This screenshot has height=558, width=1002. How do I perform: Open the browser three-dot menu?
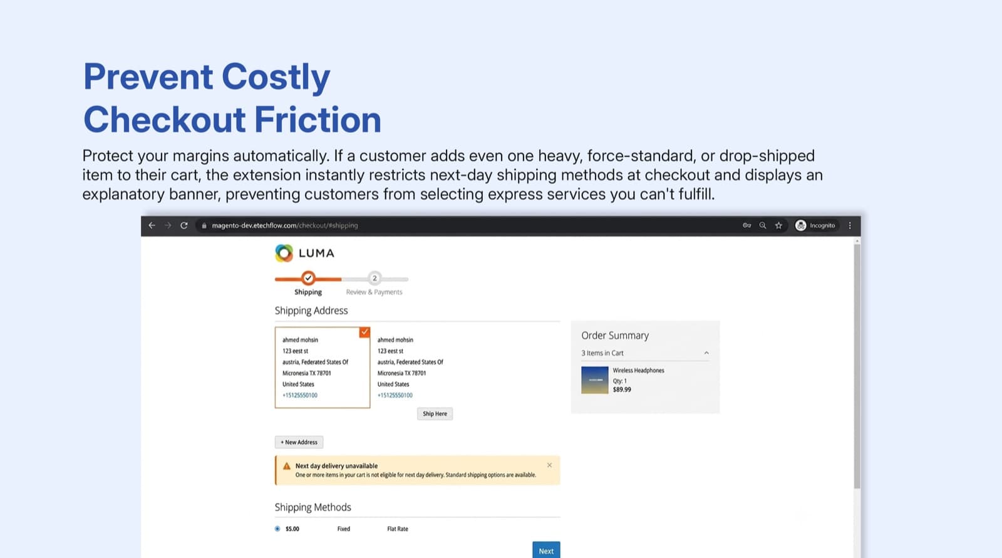coord(850,225)
